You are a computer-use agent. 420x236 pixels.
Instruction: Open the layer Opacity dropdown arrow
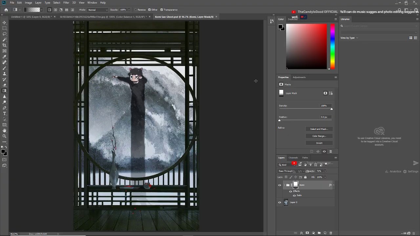[x=325, y=171]
